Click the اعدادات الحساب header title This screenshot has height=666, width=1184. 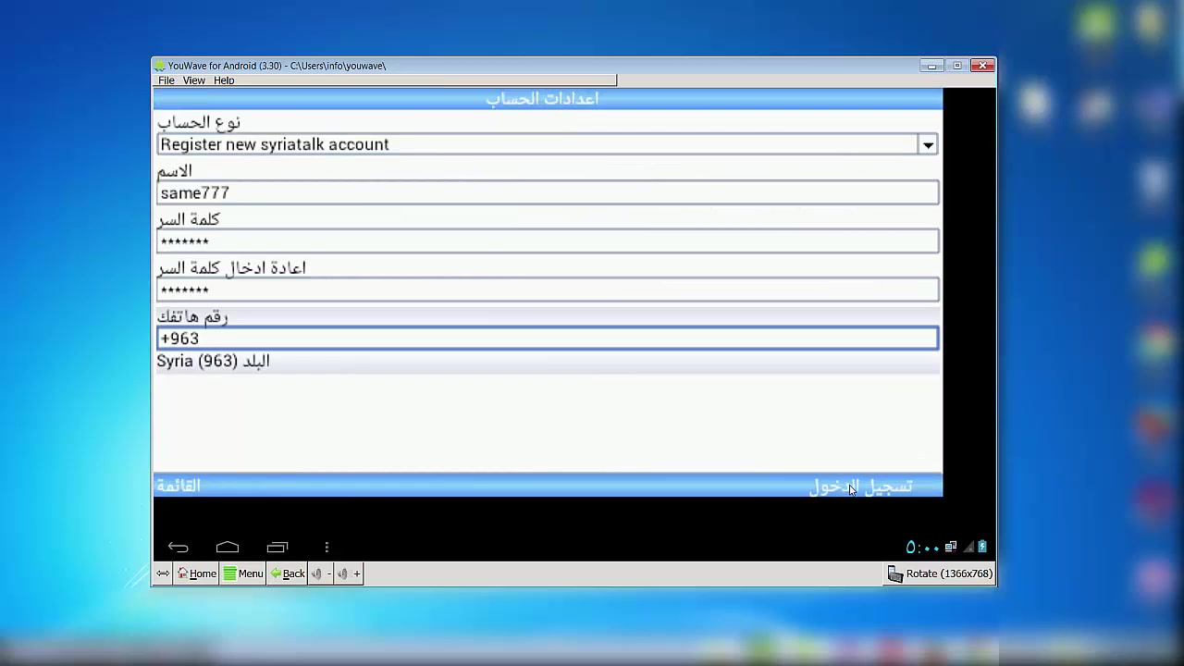tap(542, 98)
